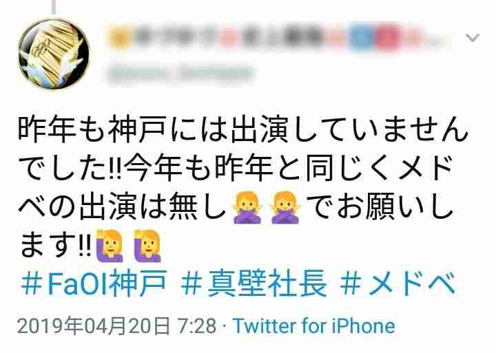Open the #FaOI神戸 hashtag
The image size is (496, 353).
pos(94,283)
